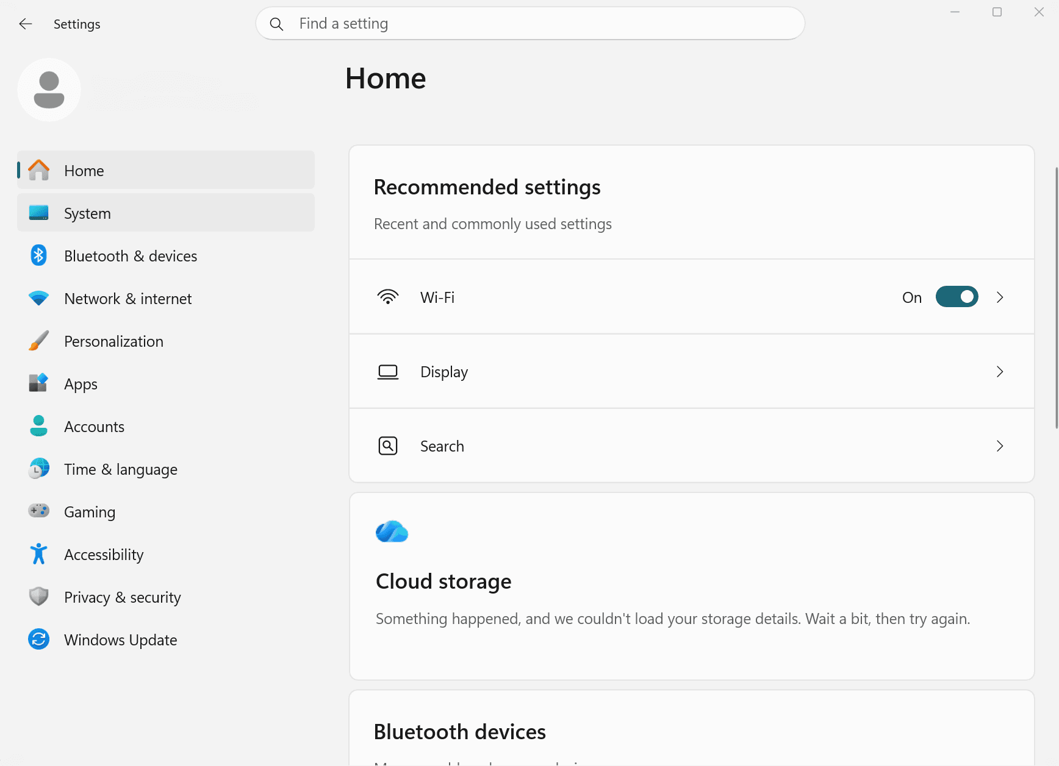Viewport: 1059px width, 766px height.
Task: Open Accessibility settings
Action: pyautogui.click(x=166, y=554)
